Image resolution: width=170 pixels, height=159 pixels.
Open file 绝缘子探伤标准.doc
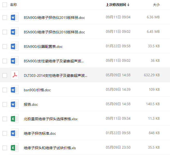[x=40, y=133]
